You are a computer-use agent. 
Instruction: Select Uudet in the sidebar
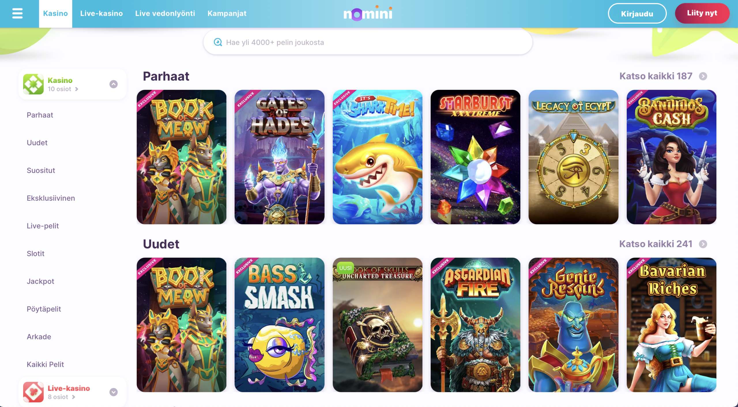37,143
